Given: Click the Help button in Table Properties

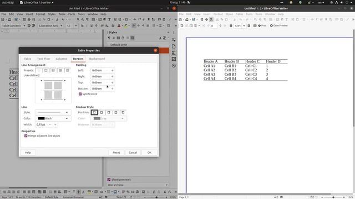Looking at the screenshot, I should tap(28, 153).
